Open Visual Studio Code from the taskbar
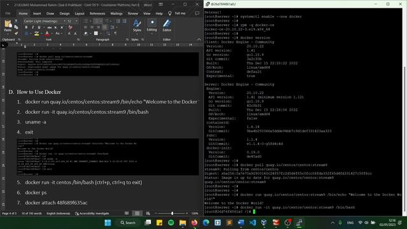Screen dimensions: 407x229 pyautogui.click(x=252, y=223)
